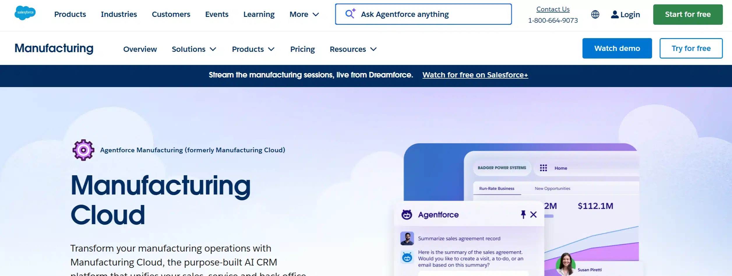
Task: Click the app launcher dots grid icon
Action: 543,168
